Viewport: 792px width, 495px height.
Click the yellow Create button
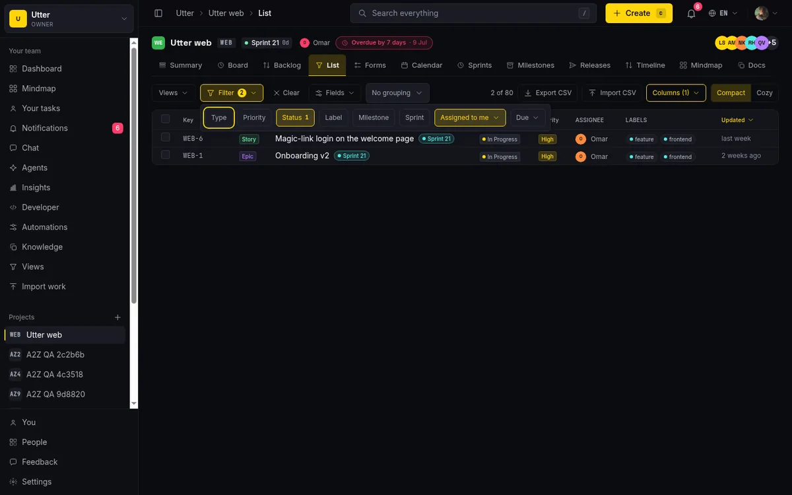[x=639, y=13]
